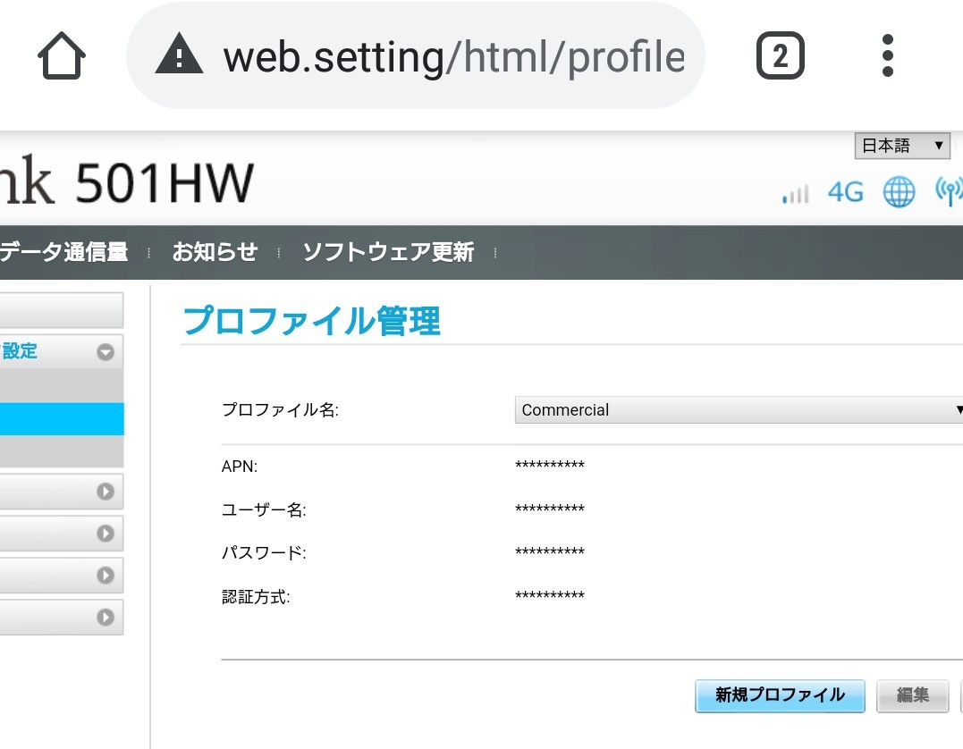The image size is (963, 749).
Task: Click the 4G network status indicator
Action: [x=845, y=192]
